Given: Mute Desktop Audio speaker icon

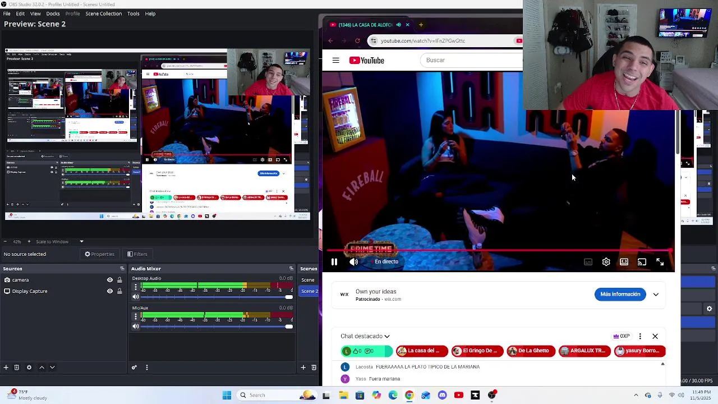Looking at the screenshot, I should click(136, 297).
